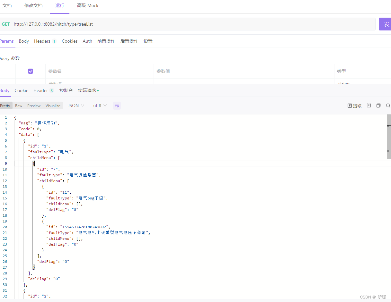Open the 后置操作 tab
Screen dimensions: 391x302
tap(129, 41)
